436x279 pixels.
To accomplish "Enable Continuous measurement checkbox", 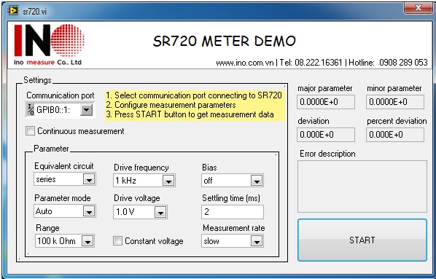I will pyautogui.click(x=30, y=131).
